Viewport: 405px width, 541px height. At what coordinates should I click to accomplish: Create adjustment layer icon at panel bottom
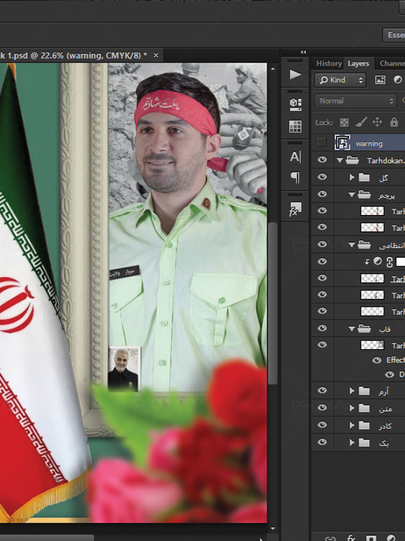point(391,538)
